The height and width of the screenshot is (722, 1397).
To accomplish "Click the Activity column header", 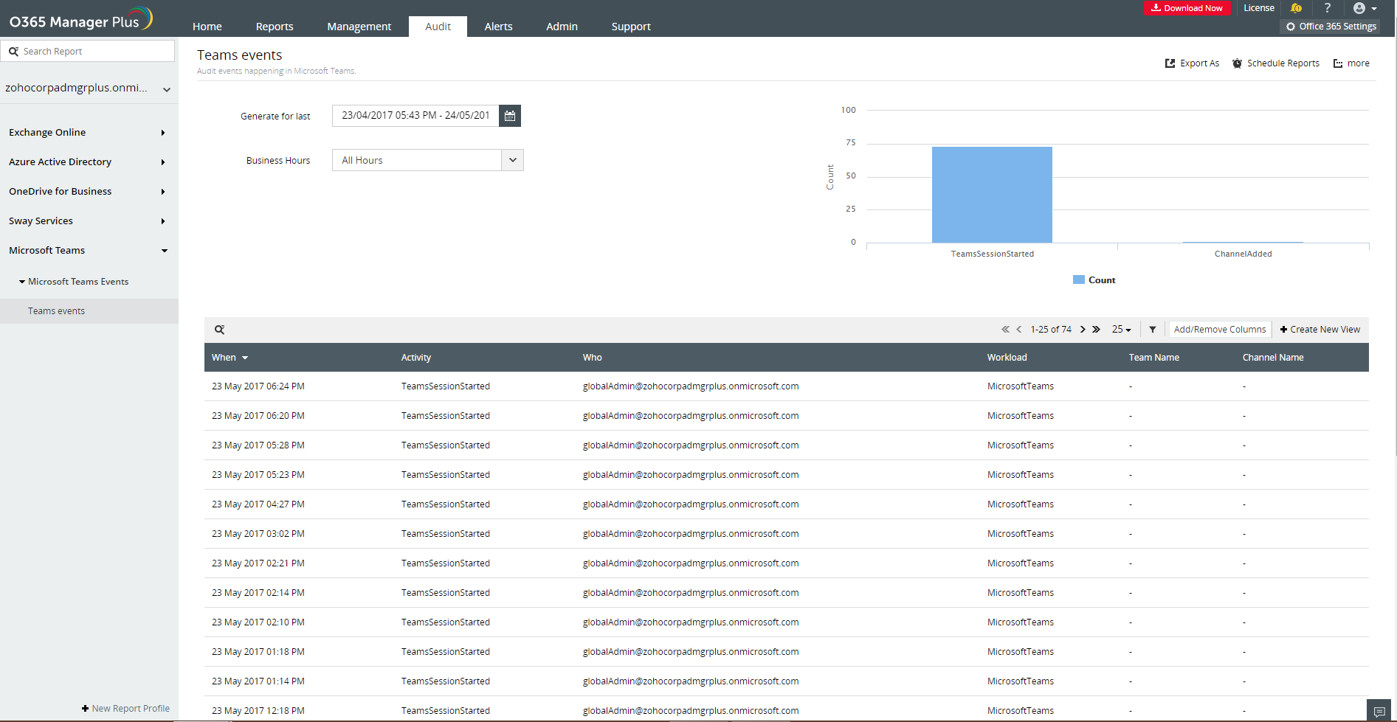I will click(x=416, y=358).
